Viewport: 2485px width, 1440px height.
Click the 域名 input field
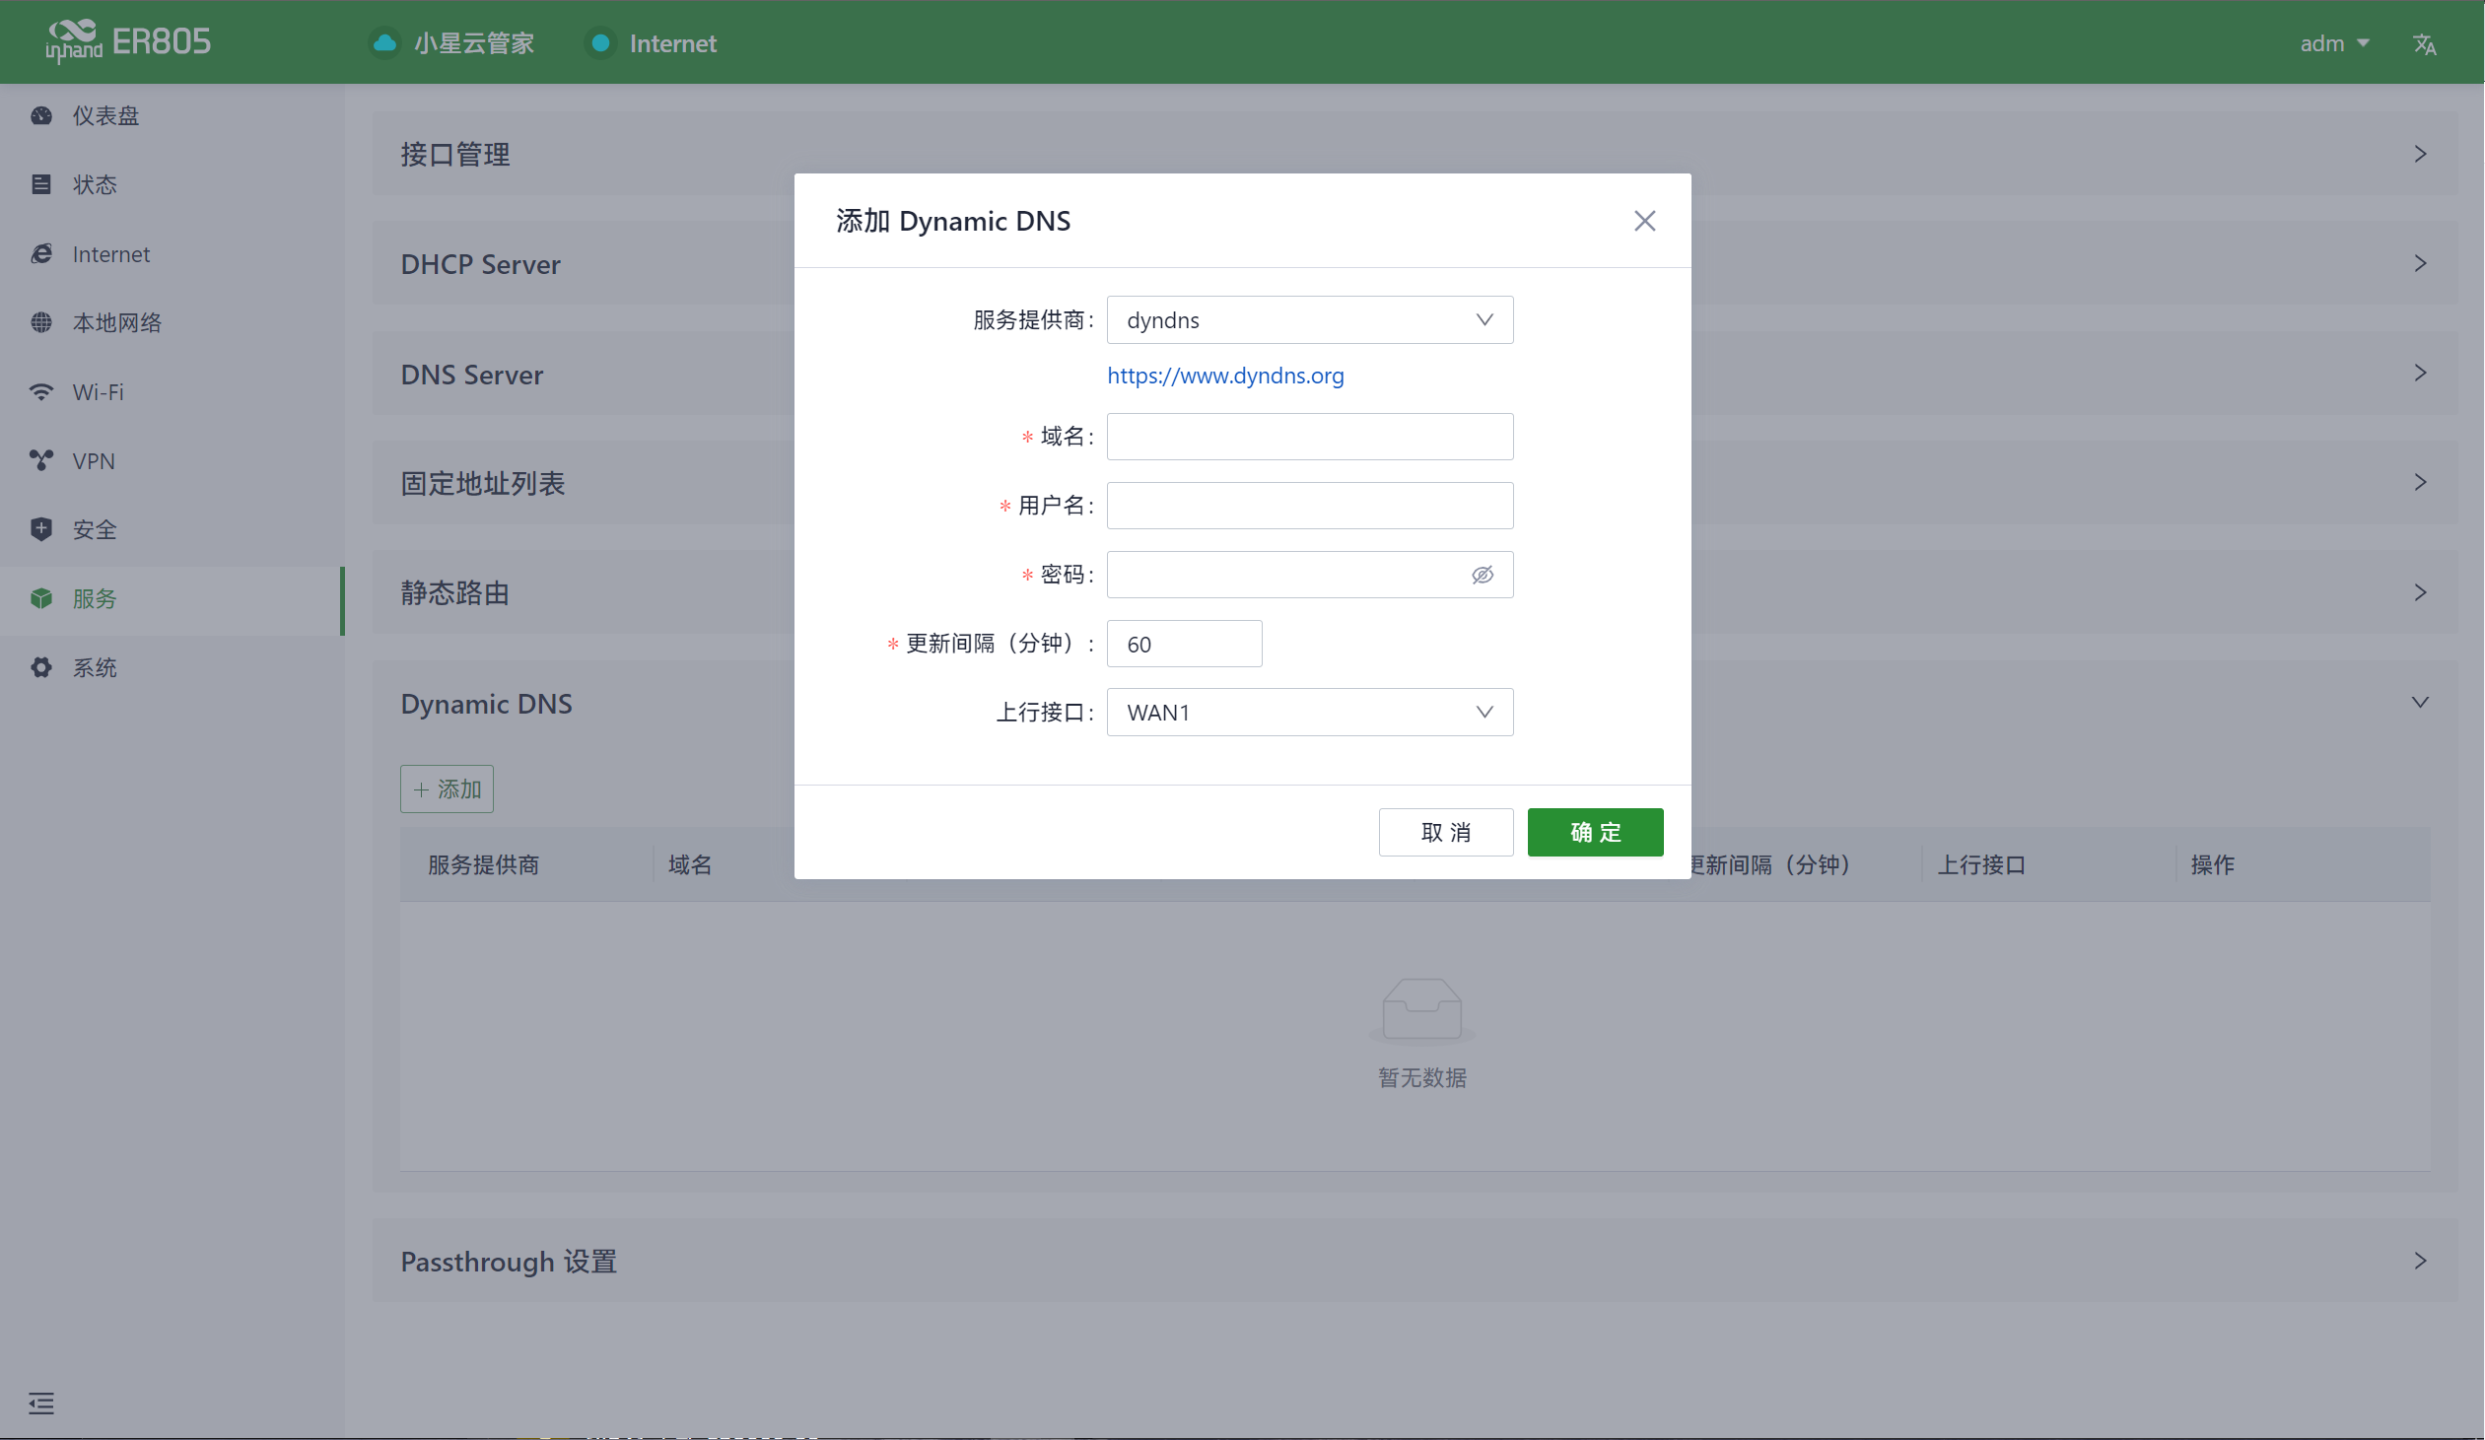click(1309, 437)
